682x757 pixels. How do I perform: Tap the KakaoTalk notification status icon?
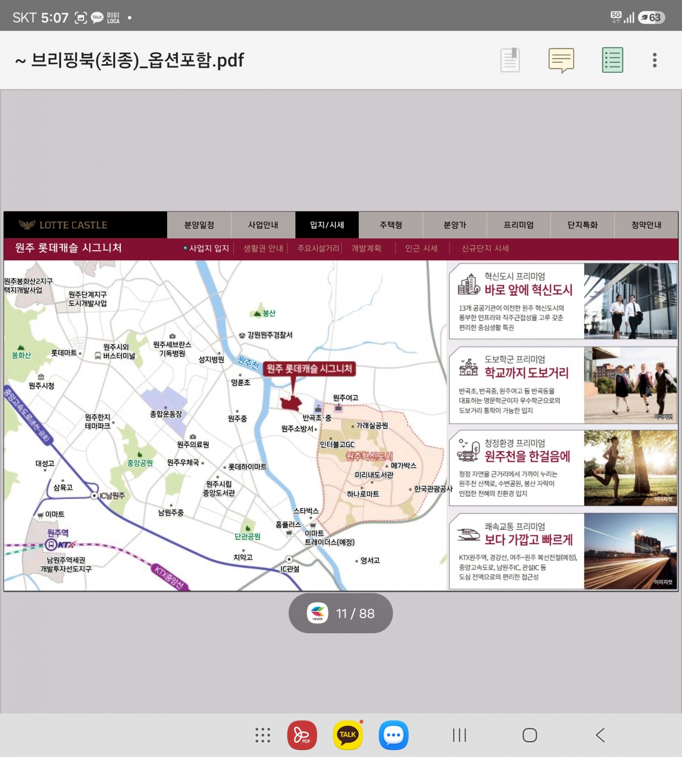point(97,18)
